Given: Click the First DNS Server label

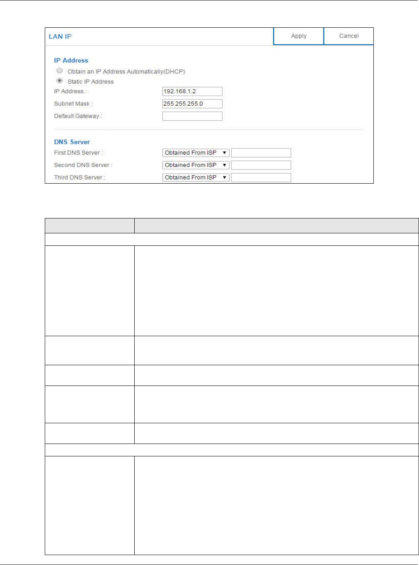Looking at the screenshot, I should coord(78,153).
